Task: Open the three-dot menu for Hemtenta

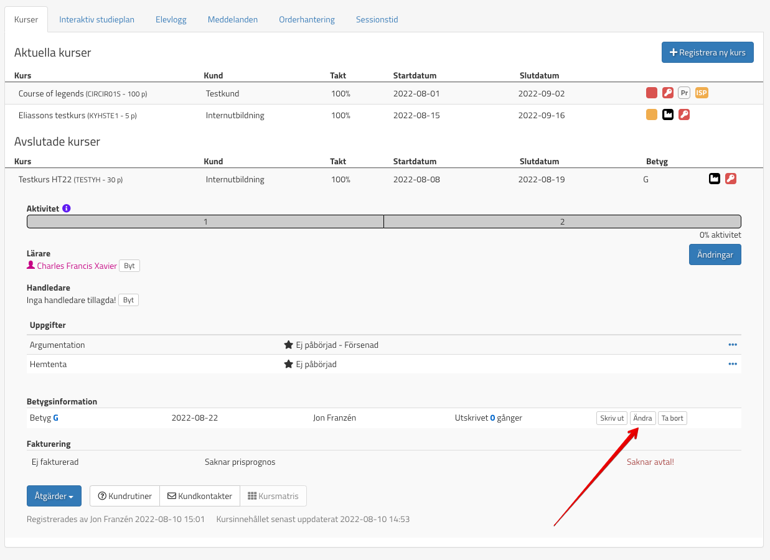Action: [732, 364]
